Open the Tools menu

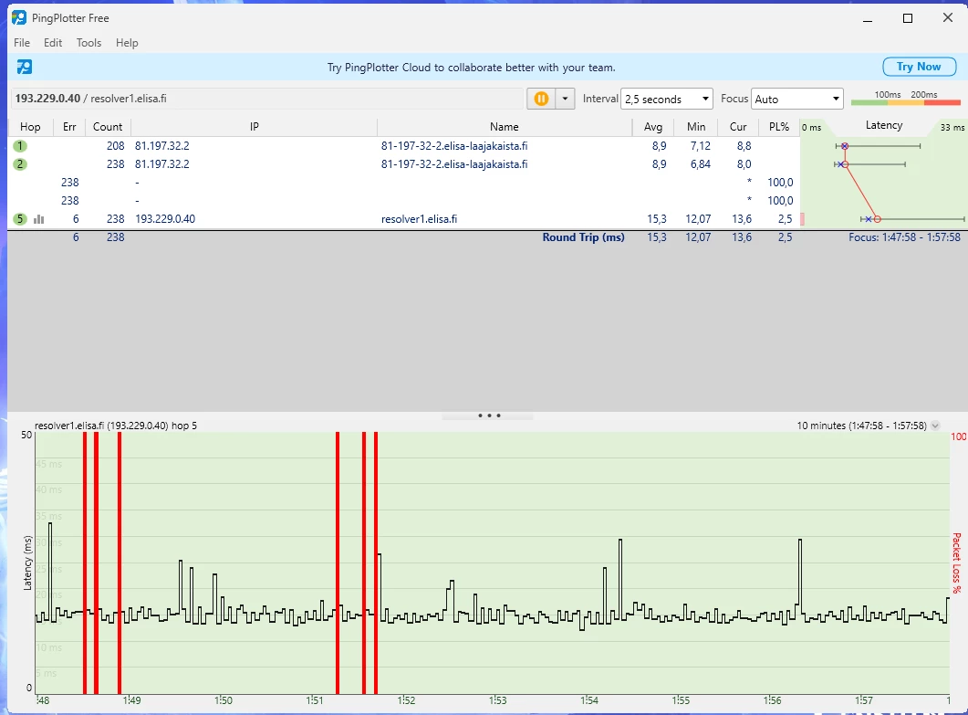[88, 43]
